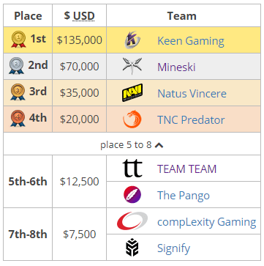264x266 pixels.
Task: Click the TNC Predator orange logo
Action: (132, 119)
